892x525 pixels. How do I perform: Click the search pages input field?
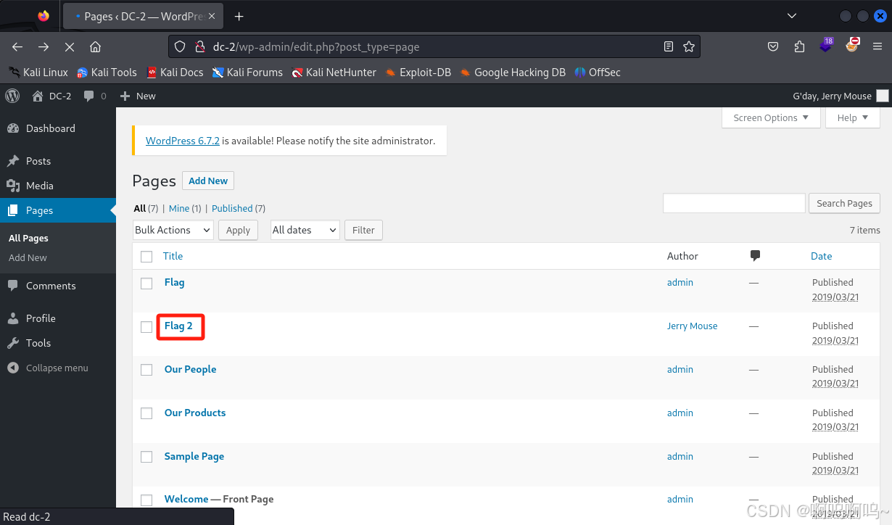click(x=734, y=203)
